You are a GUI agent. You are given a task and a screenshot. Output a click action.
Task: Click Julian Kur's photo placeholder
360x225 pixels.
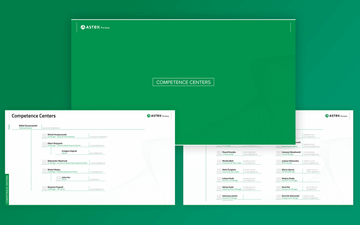tap(58, 179)
